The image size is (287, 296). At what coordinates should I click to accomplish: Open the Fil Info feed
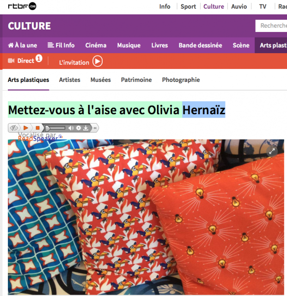(61, 45)
